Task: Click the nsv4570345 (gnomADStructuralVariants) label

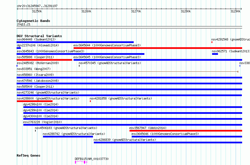Action: click(x=110, y=63)
